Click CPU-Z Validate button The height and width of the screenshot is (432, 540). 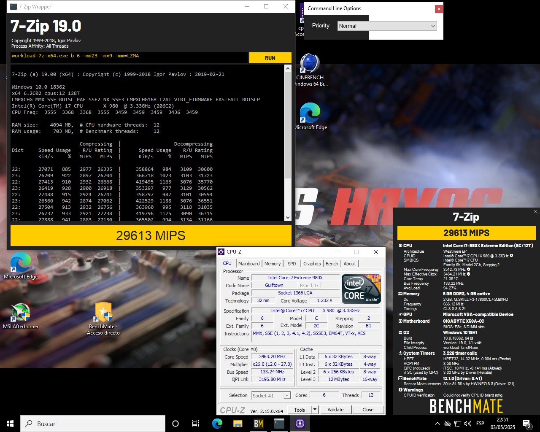click(335, 410)
